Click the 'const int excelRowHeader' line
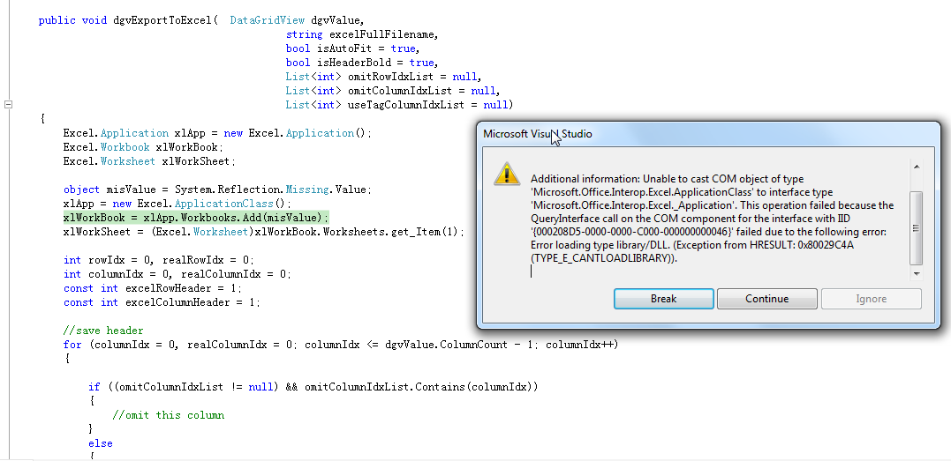951x461 pixels. [x=153, y=288]
